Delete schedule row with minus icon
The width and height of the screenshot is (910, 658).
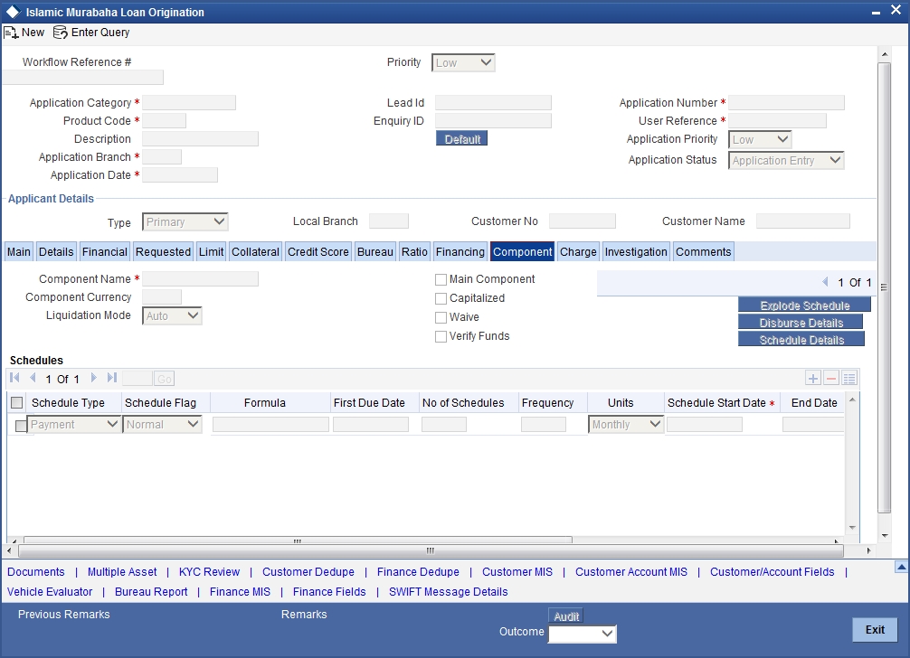pos(831,379)
